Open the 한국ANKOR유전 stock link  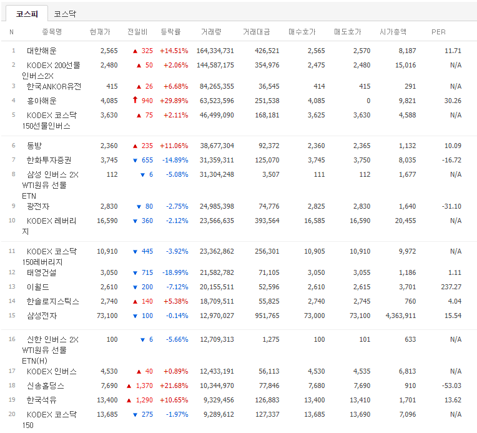pyautogui.click(x=54, y=86)
